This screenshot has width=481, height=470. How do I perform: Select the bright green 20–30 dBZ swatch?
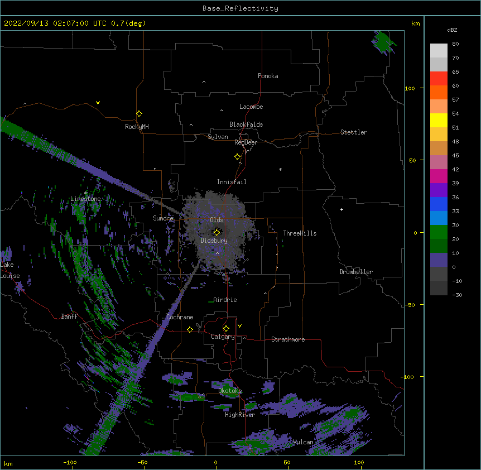pyautogui.click(x=439, y=232)
